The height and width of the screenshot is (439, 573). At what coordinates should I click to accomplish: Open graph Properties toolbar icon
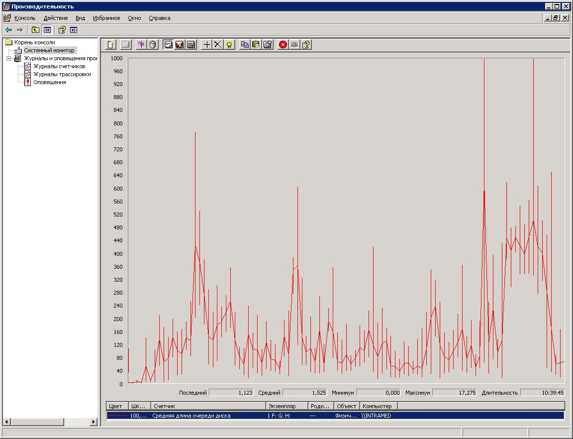click(268, 44)
